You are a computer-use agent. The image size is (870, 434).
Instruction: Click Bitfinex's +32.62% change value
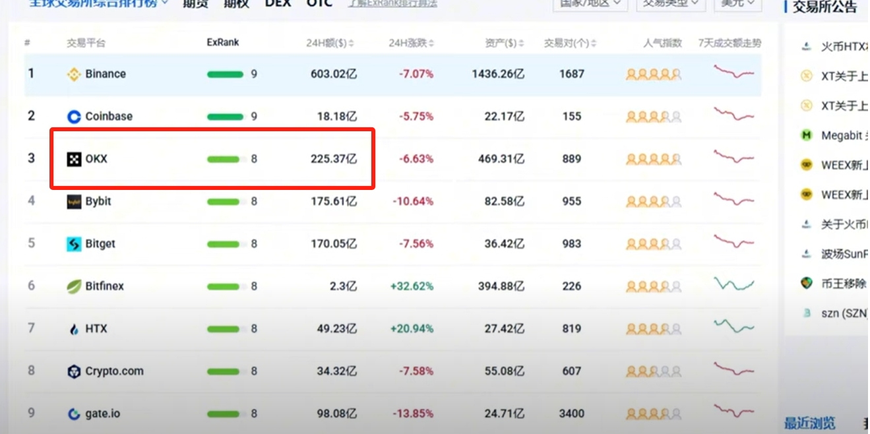pos(412,286)
